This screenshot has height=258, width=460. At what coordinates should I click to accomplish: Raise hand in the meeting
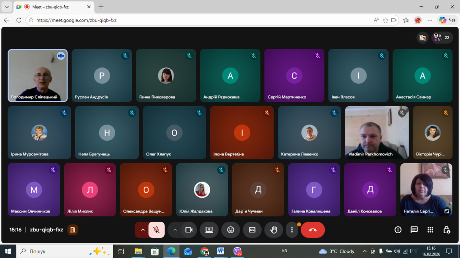[274, 230]
